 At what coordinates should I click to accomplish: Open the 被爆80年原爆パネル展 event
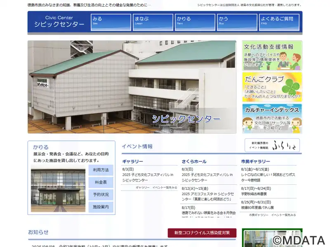[x=257, y=208]
